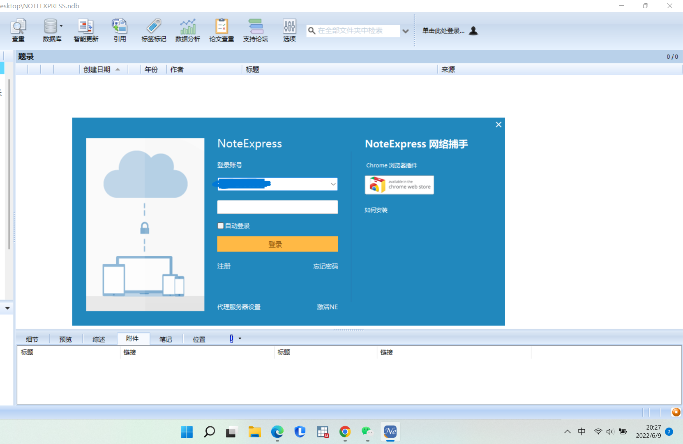Click the 如何安装 how-to-install link
The width and height of the screenshot is (683, 444).
tap(376, 210)
